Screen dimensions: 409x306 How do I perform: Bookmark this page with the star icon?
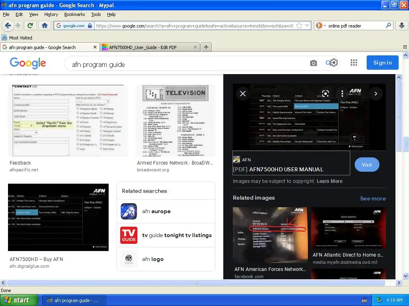pos(299,25)
